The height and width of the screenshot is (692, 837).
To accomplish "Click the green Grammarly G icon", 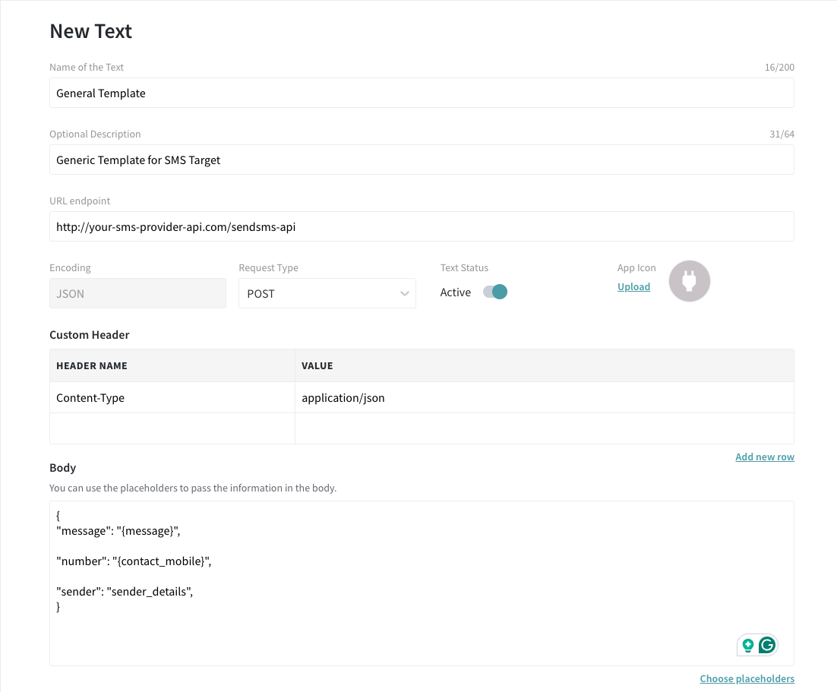I will (767, 646).
